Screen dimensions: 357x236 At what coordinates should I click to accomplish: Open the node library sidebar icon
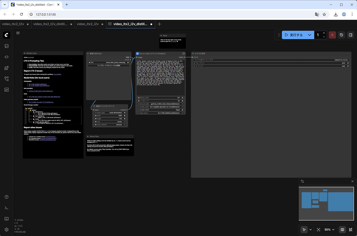point(7,68)
